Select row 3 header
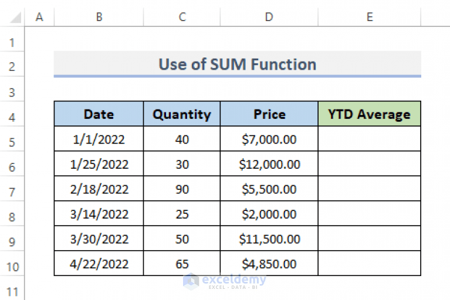Screen dimensions: 450x300 click(x=12, y=89)
